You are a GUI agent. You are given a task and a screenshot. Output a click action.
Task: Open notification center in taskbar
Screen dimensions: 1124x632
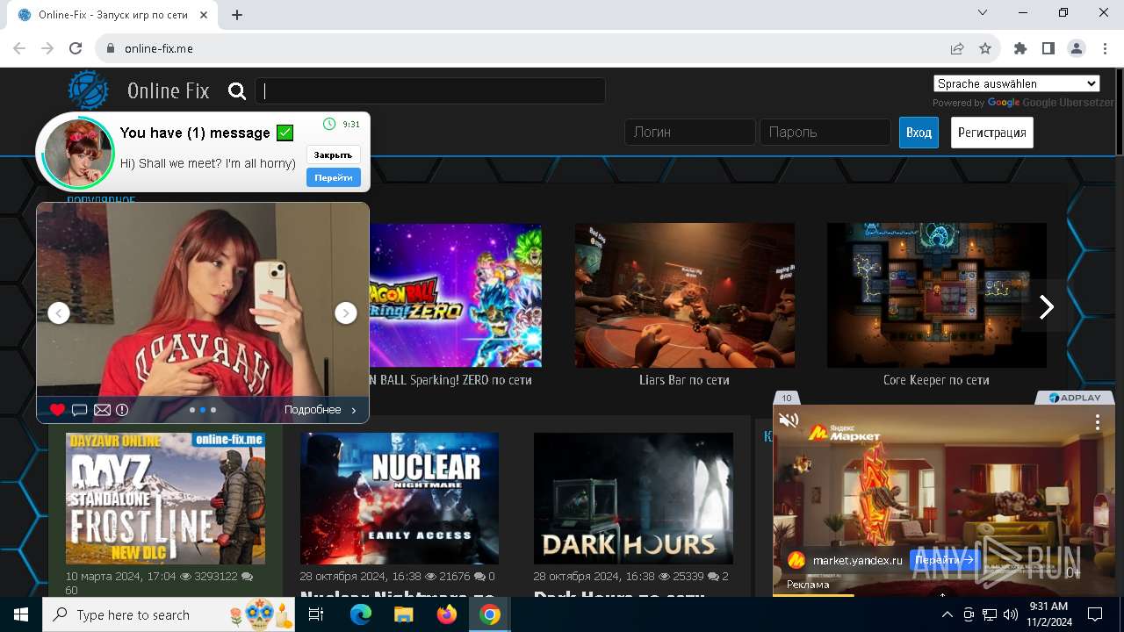click(x=1095, y=614)
